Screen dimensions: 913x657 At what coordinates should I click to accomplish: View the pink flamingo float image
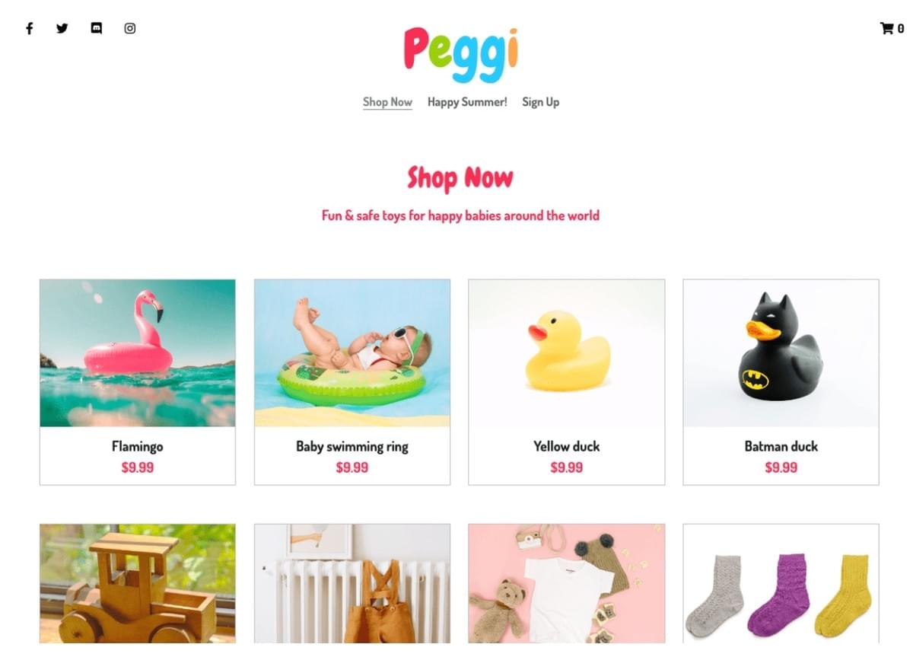[138, 353]
